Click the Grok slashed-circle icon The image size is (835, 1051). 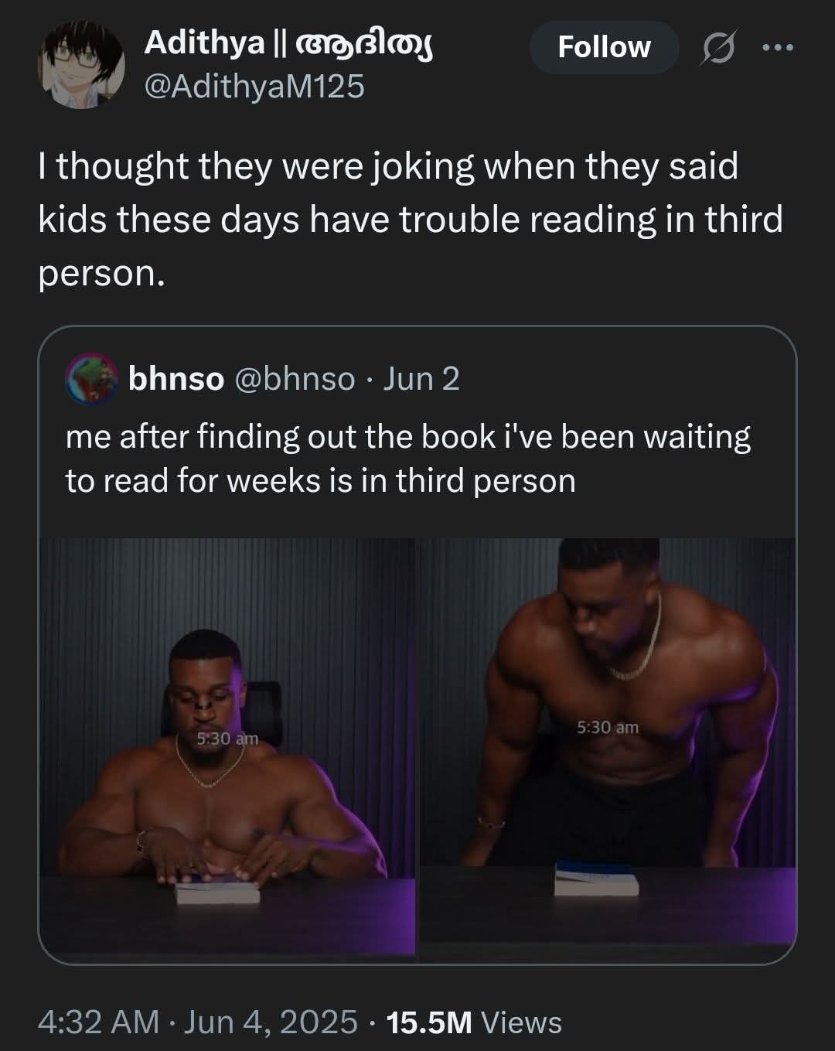(717, 48)
